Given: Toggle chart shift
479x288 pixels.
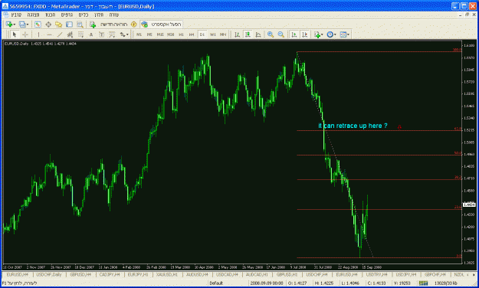Looking at the screenshot, I should [x=304, y=34].
